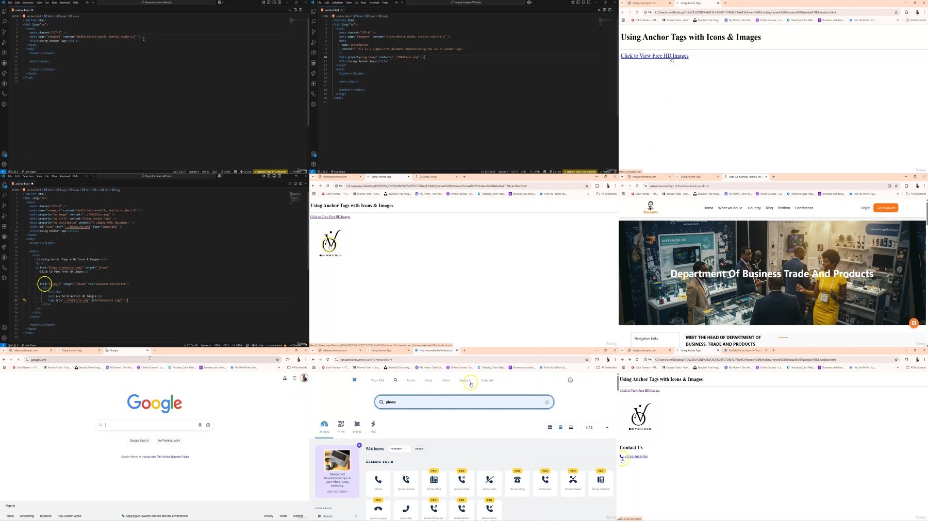The height and width of the screenshot is (521, 928).
Task: Select the 'phone rotary' icon card
Action: 517,483
